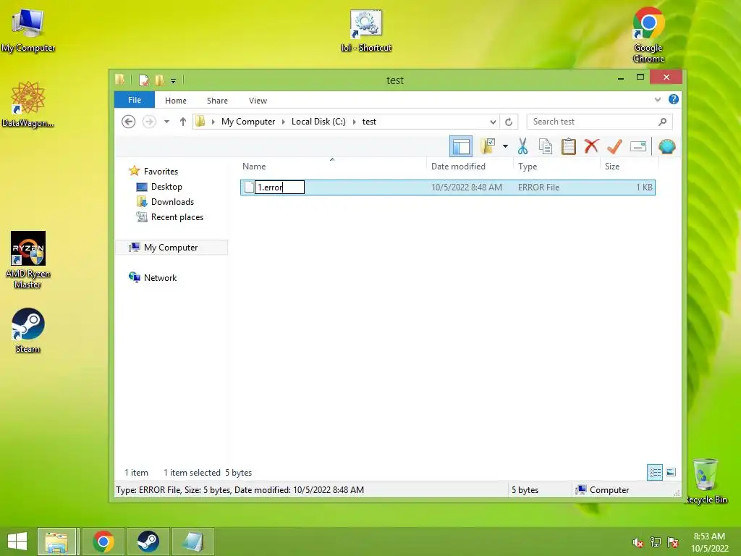Screen dimensions: 741x556
Task: Expand the folder options dropdown arrow
Action: (505, 146)
